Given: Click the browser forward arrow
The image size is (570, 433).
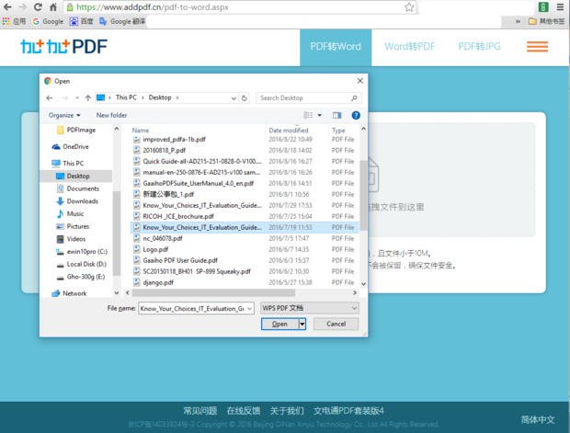Looking at the screenshot, I should pos(23,7).
